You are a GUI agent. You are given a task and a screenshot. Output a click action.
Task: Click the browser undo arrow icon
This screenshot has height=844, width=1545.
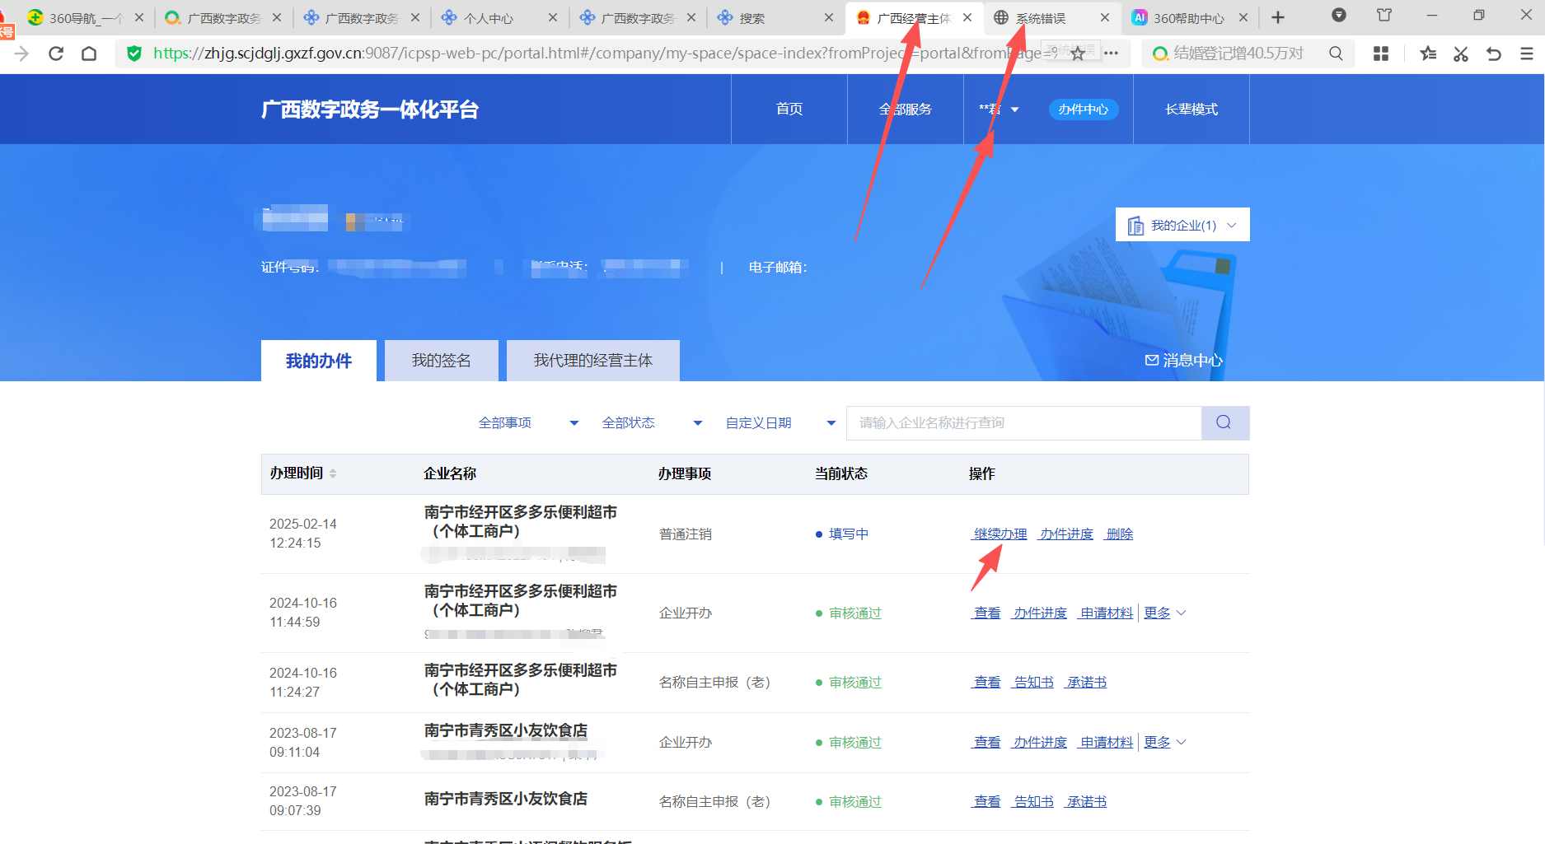[1494, 54]
